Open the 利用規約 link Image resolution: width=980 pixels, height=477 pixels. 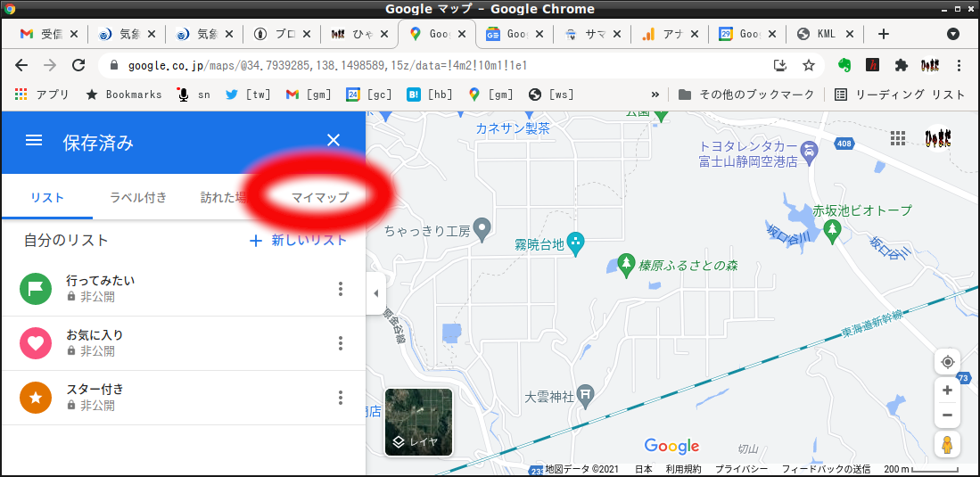683,469
